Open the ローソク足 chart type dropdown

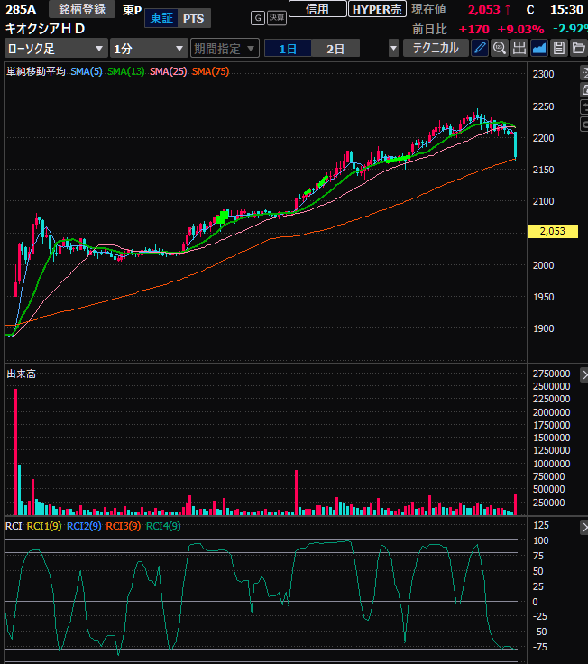click(x=55, y=49)
